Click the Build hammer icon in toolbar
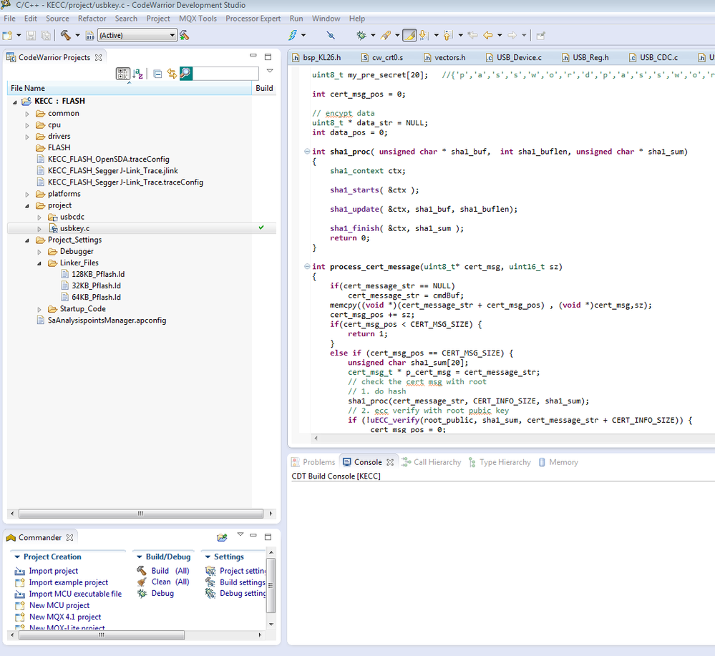The width and height of the screenshot is (715, 656). pyautogui.click(x=65, y=35)
